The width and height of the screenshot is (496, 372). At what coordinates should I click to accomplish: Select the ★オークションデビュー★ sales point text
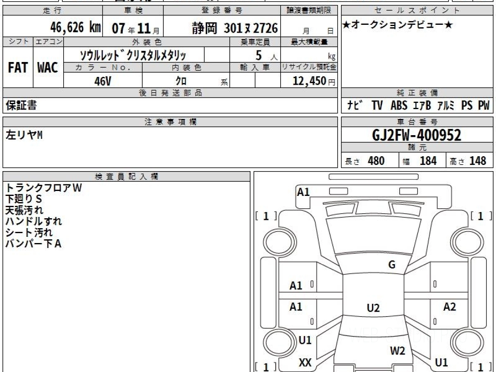point(398,26)
